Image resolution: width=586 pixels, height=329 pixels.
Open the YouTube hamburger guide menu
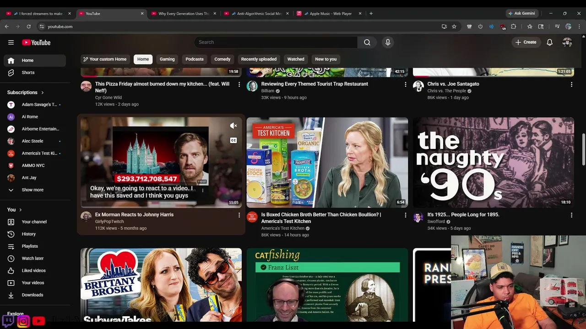[x=11, y=42]
